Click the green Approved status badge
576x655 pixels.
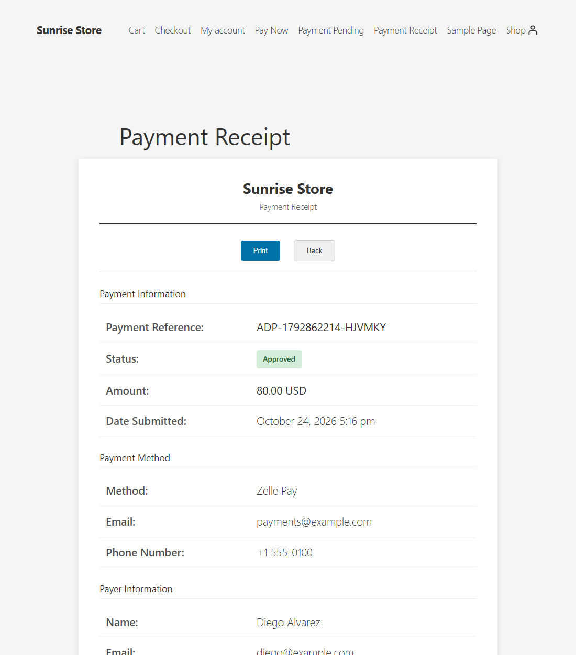click(279, 359)
